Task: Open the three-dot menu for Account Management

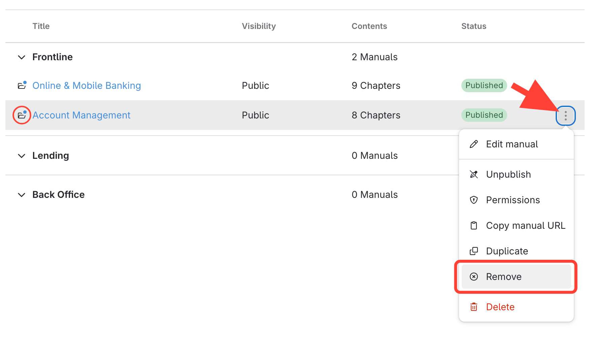Action: pyautogui.click(x=565, y=115)
